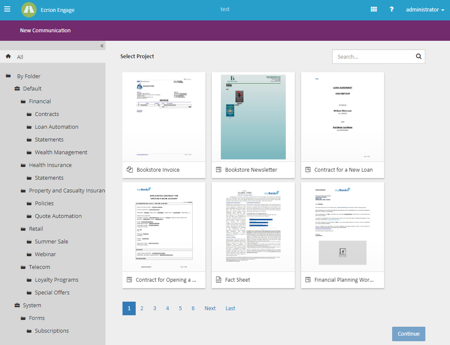Click the document icon beside Bookstore Invoice
Screen dimensions: 450x345
click(x=130, y=169)
